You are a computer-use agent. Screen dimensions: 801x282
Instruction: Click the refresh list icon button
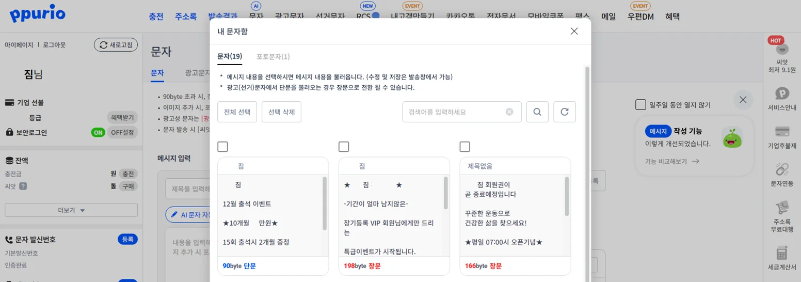pos(565,112)
